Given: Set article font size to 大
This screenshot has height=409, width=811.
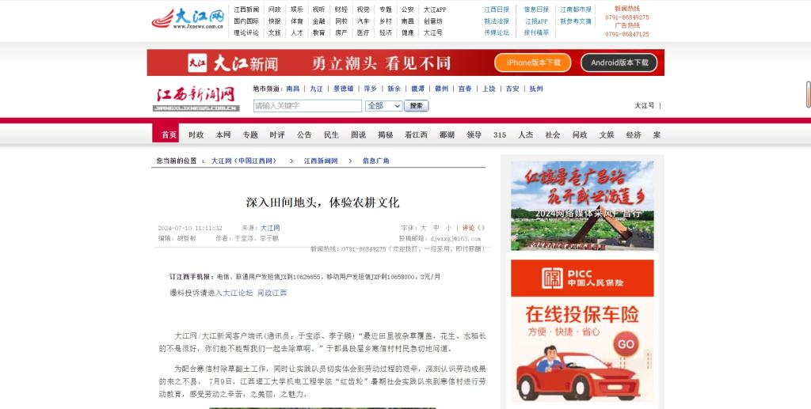Looking at the screenshot, I should tap(424, 228).
